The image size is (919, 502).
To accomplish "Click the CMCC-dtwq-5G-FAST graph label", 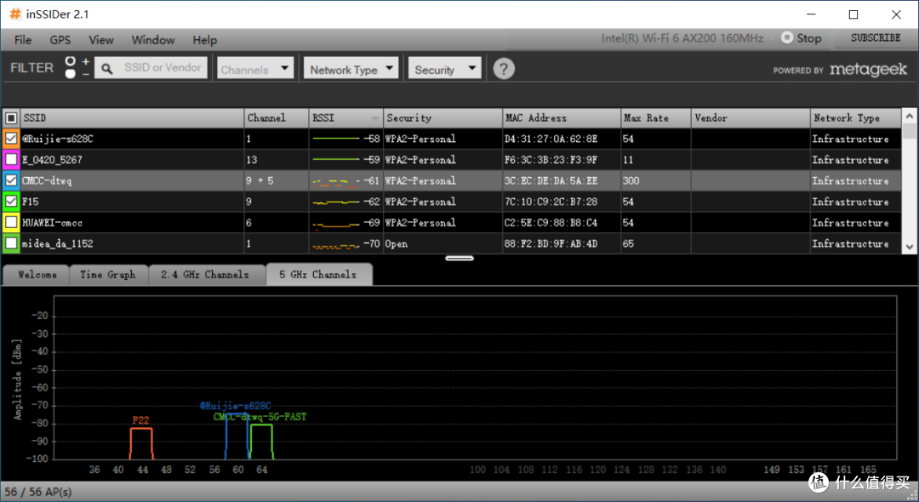I will coord(260,416).
